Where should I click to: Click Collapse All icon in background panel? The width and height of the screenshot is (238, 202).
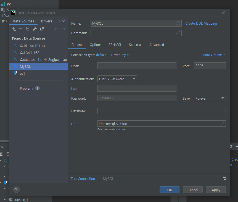(x=7, y=154)
